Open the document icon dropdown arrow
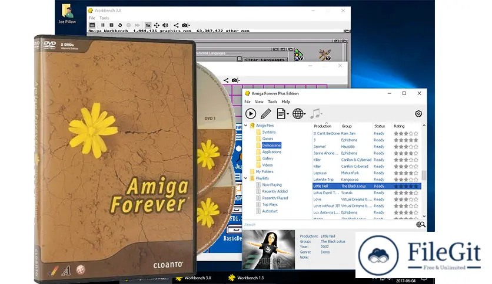Viewport: 492px width, 284px height. (x=288, y=115)
